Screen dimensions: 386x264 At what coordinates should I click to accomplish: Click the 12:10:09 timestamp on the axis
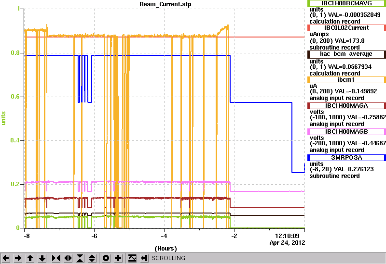287,236
